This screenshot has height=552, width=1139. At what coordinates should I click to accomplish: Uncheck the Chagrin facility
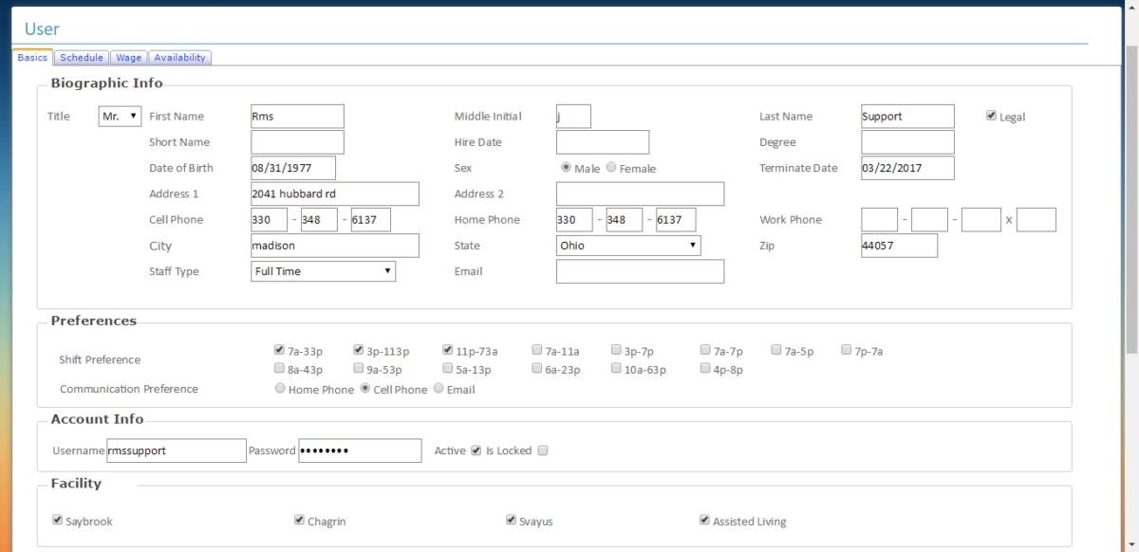[299, 519]
